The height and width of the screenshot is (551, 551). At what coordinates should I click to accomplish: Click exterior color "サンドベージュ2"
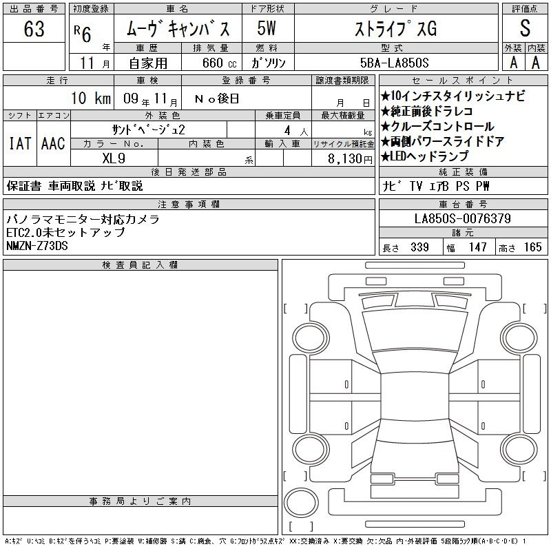tap(148, 130)
